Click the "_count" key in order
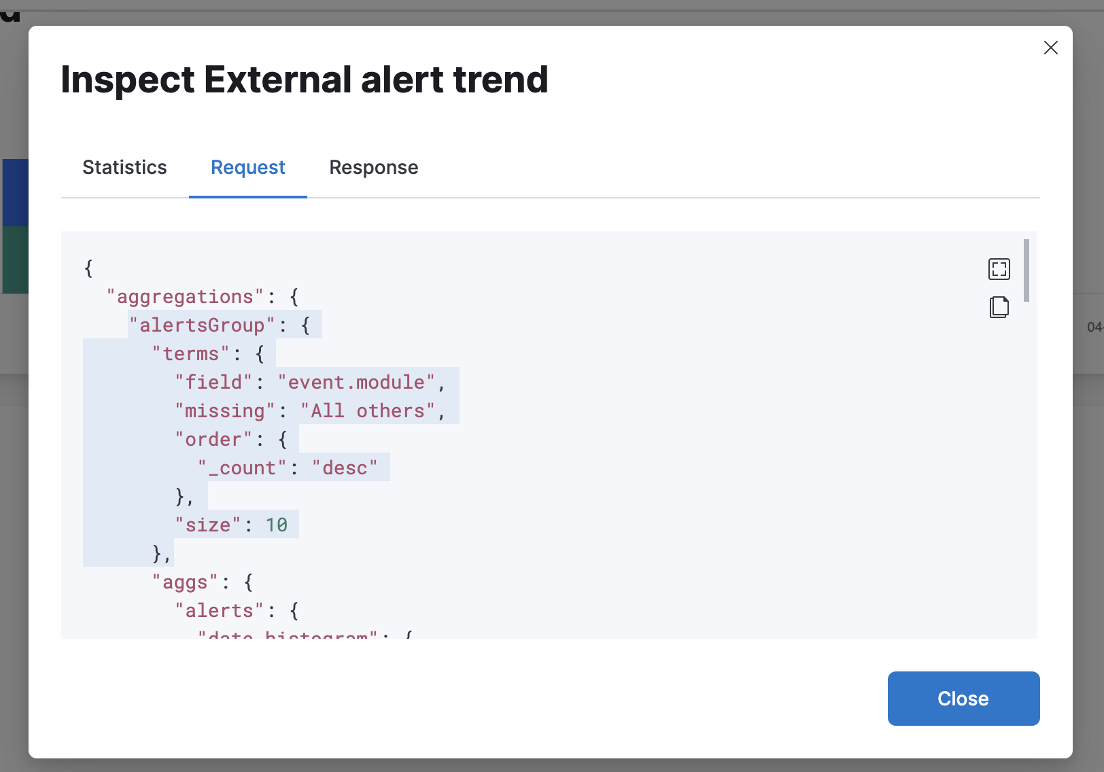Screen dimensions: 1104x772 tap(242, 468)
